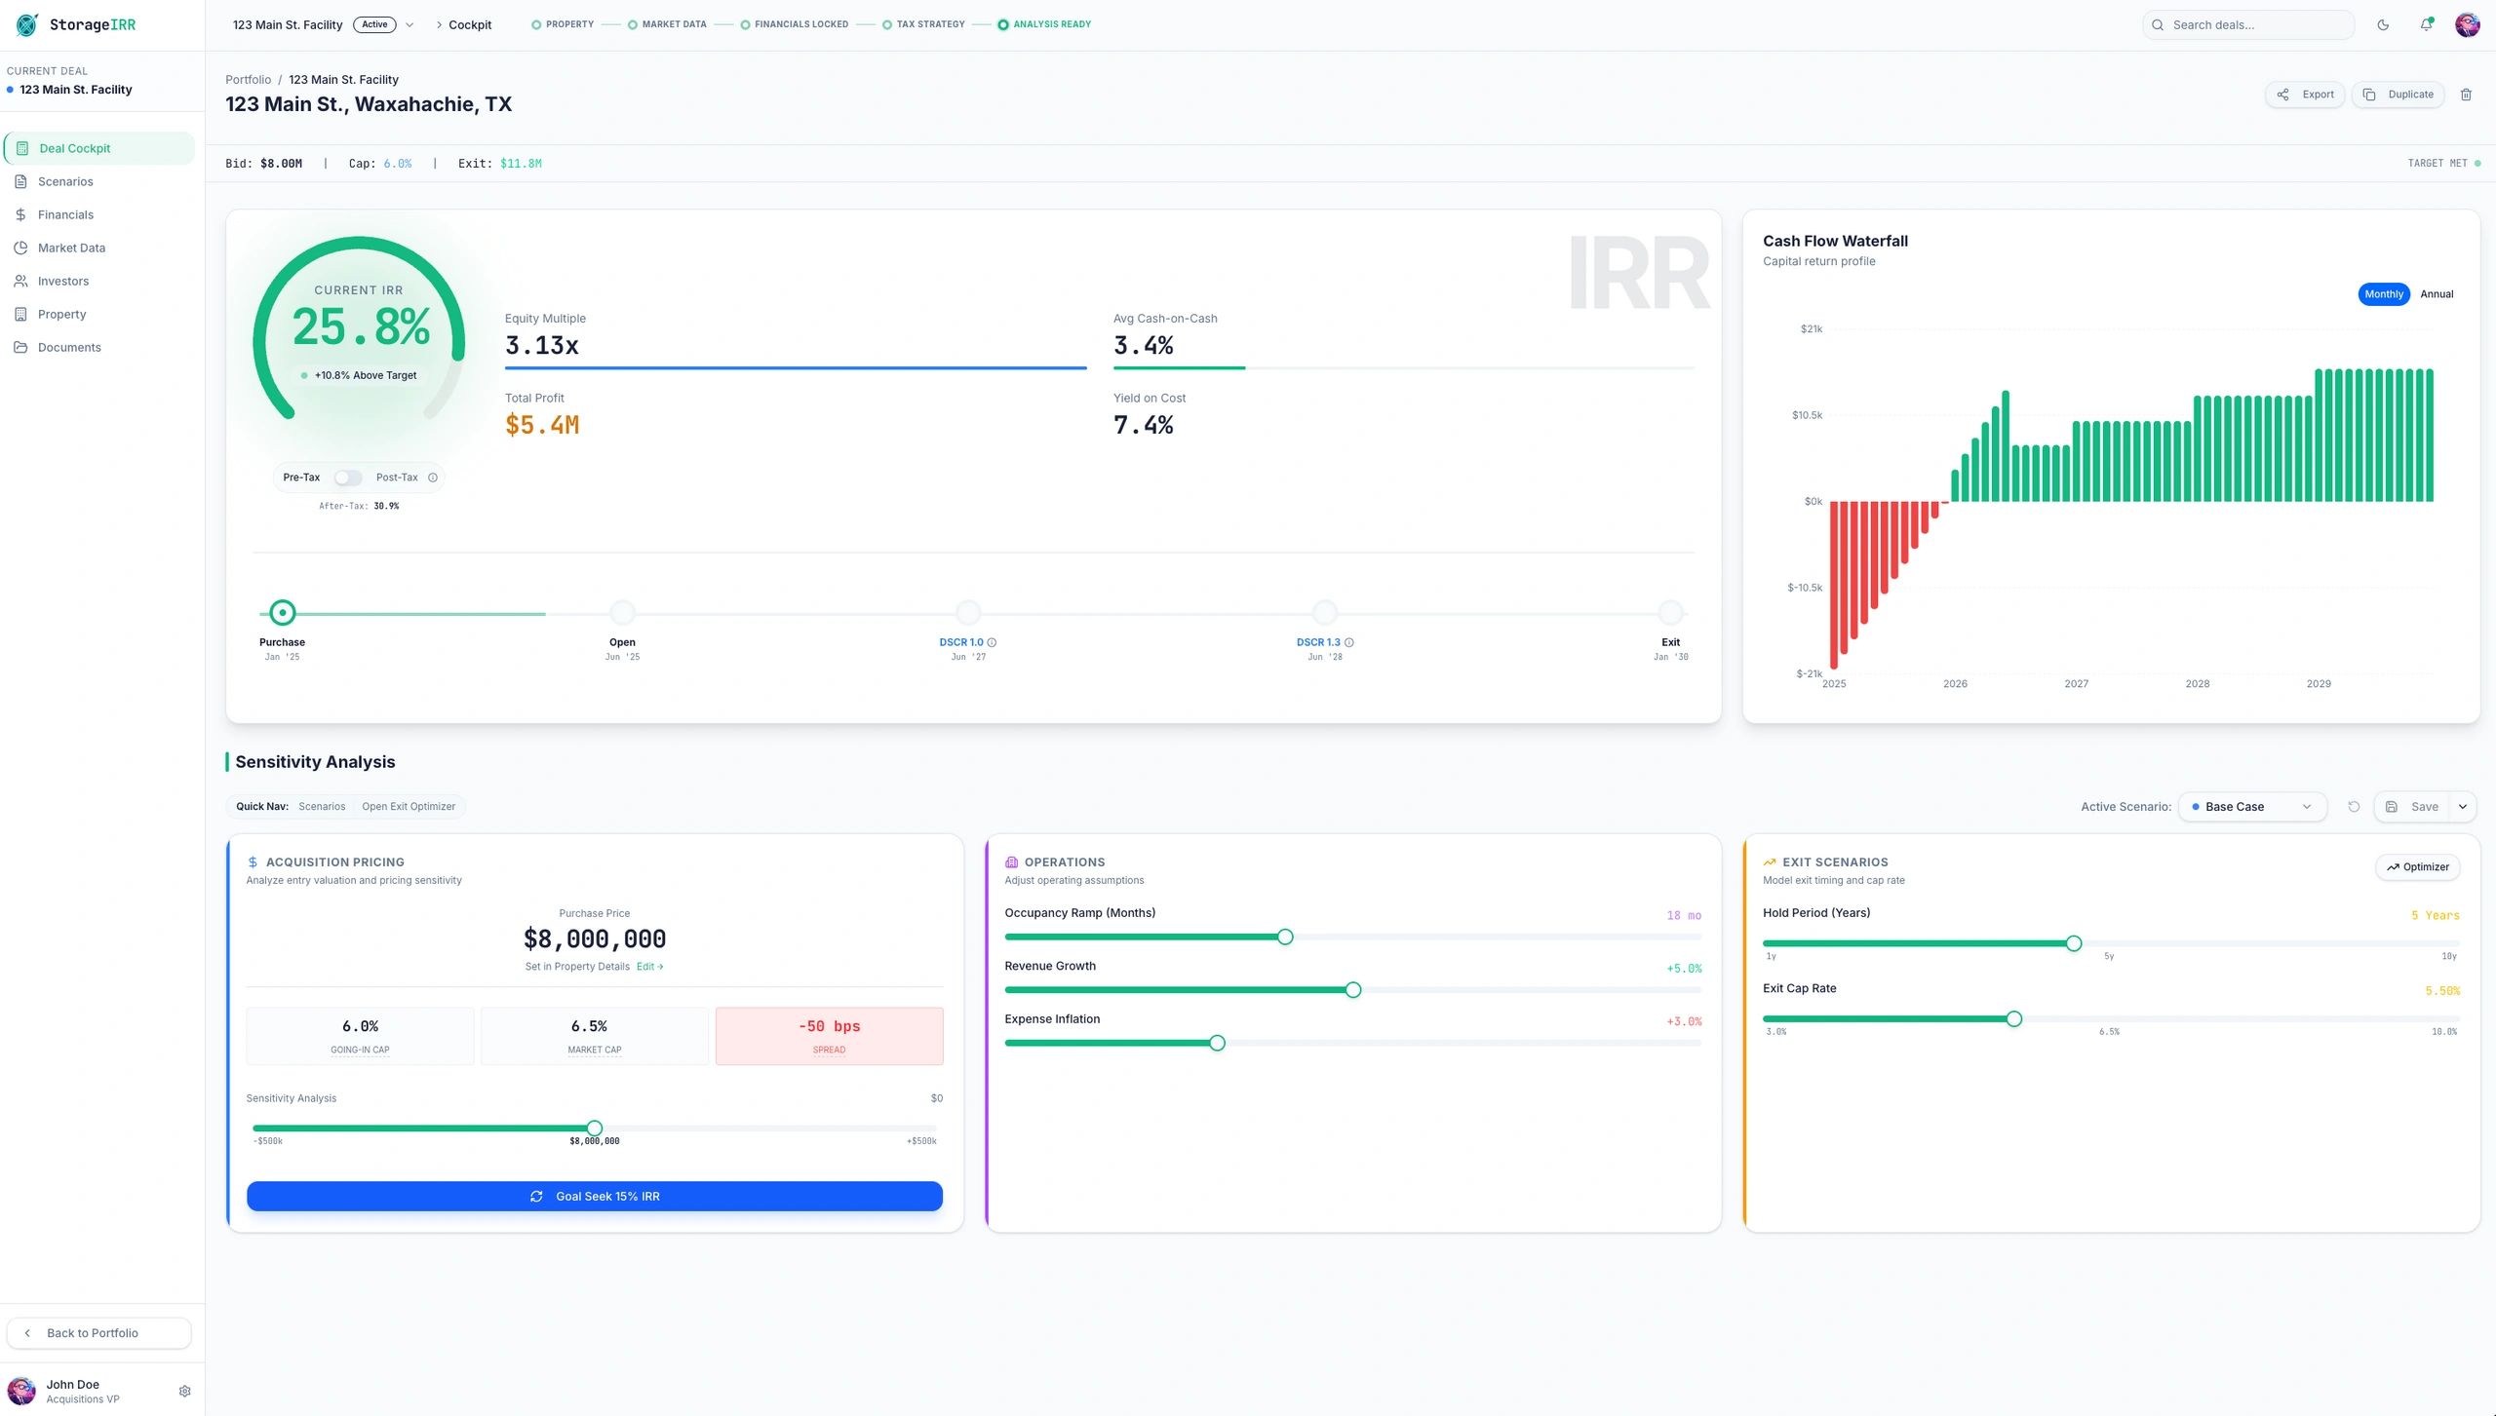This screenshot has width=2496, height=1416.
Task: Open notifications bell icon
Action: [2426, 25]
